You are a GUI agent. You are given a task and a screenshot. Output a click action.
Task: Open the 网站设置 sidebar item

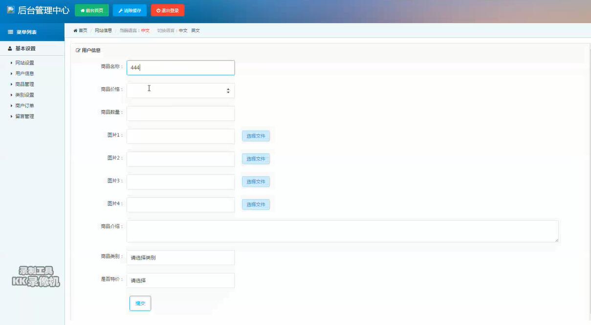tap(24, 63)
